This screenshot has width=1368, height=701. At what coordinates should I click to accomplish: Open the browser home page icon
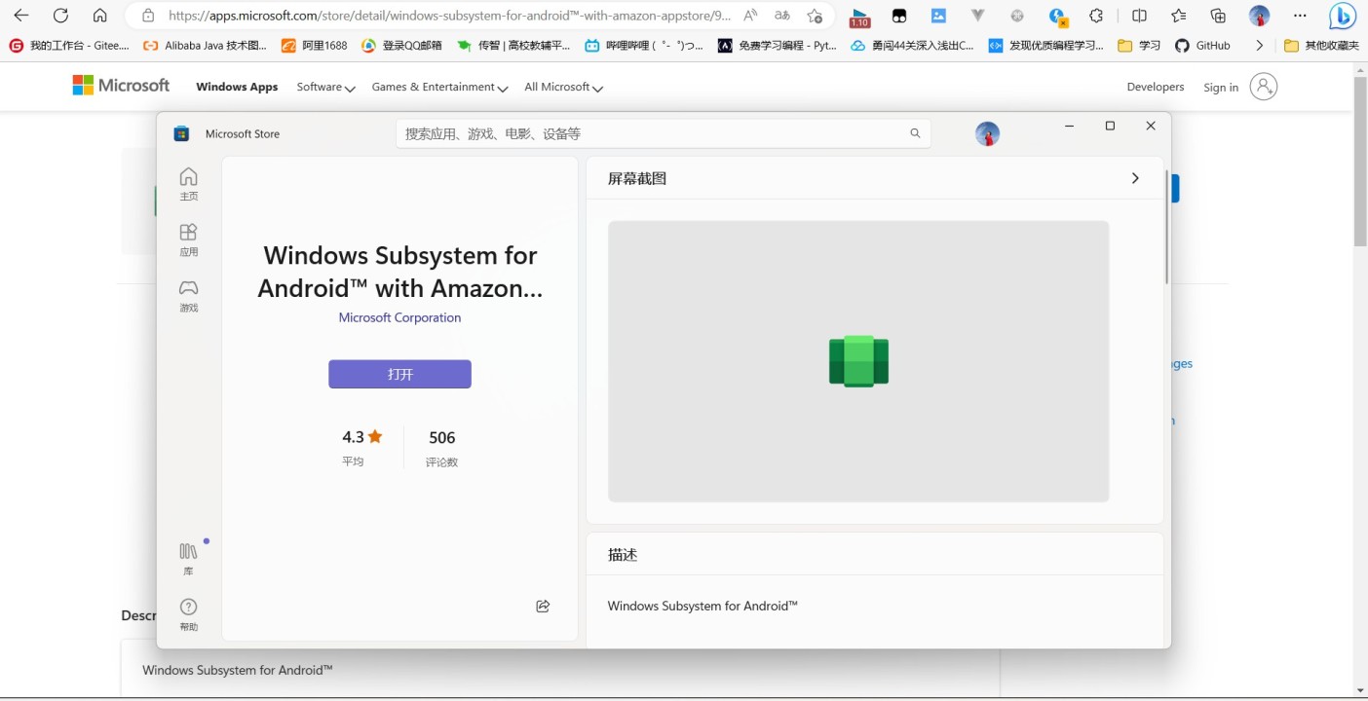tap(99, 16)
